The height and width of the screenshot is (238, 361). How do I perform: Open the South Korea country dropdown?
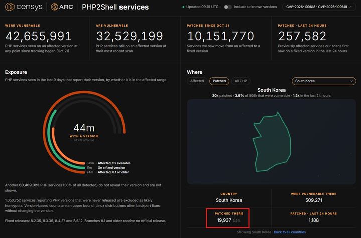324,81
